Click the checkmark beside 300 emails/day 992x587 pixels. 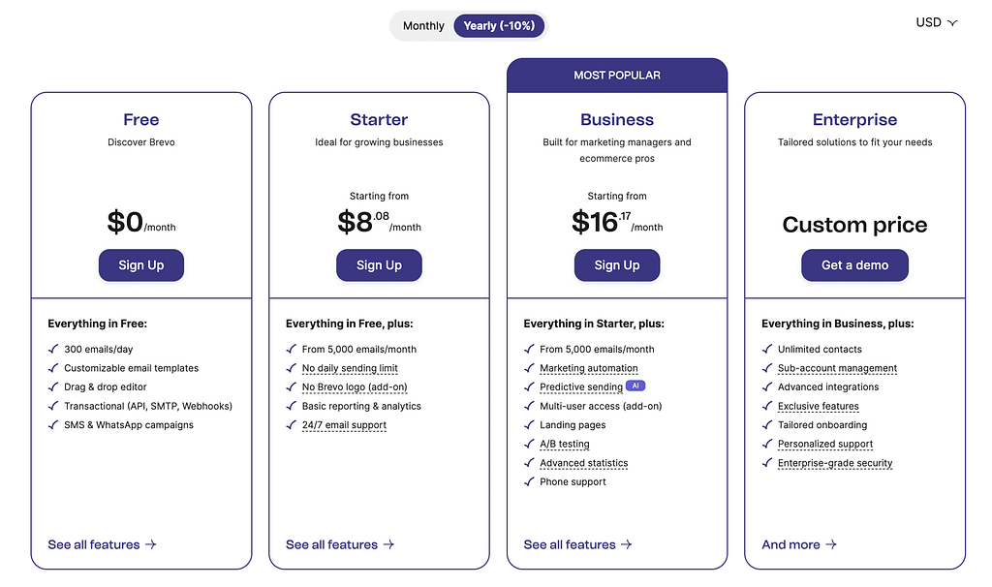coord(53,349)
